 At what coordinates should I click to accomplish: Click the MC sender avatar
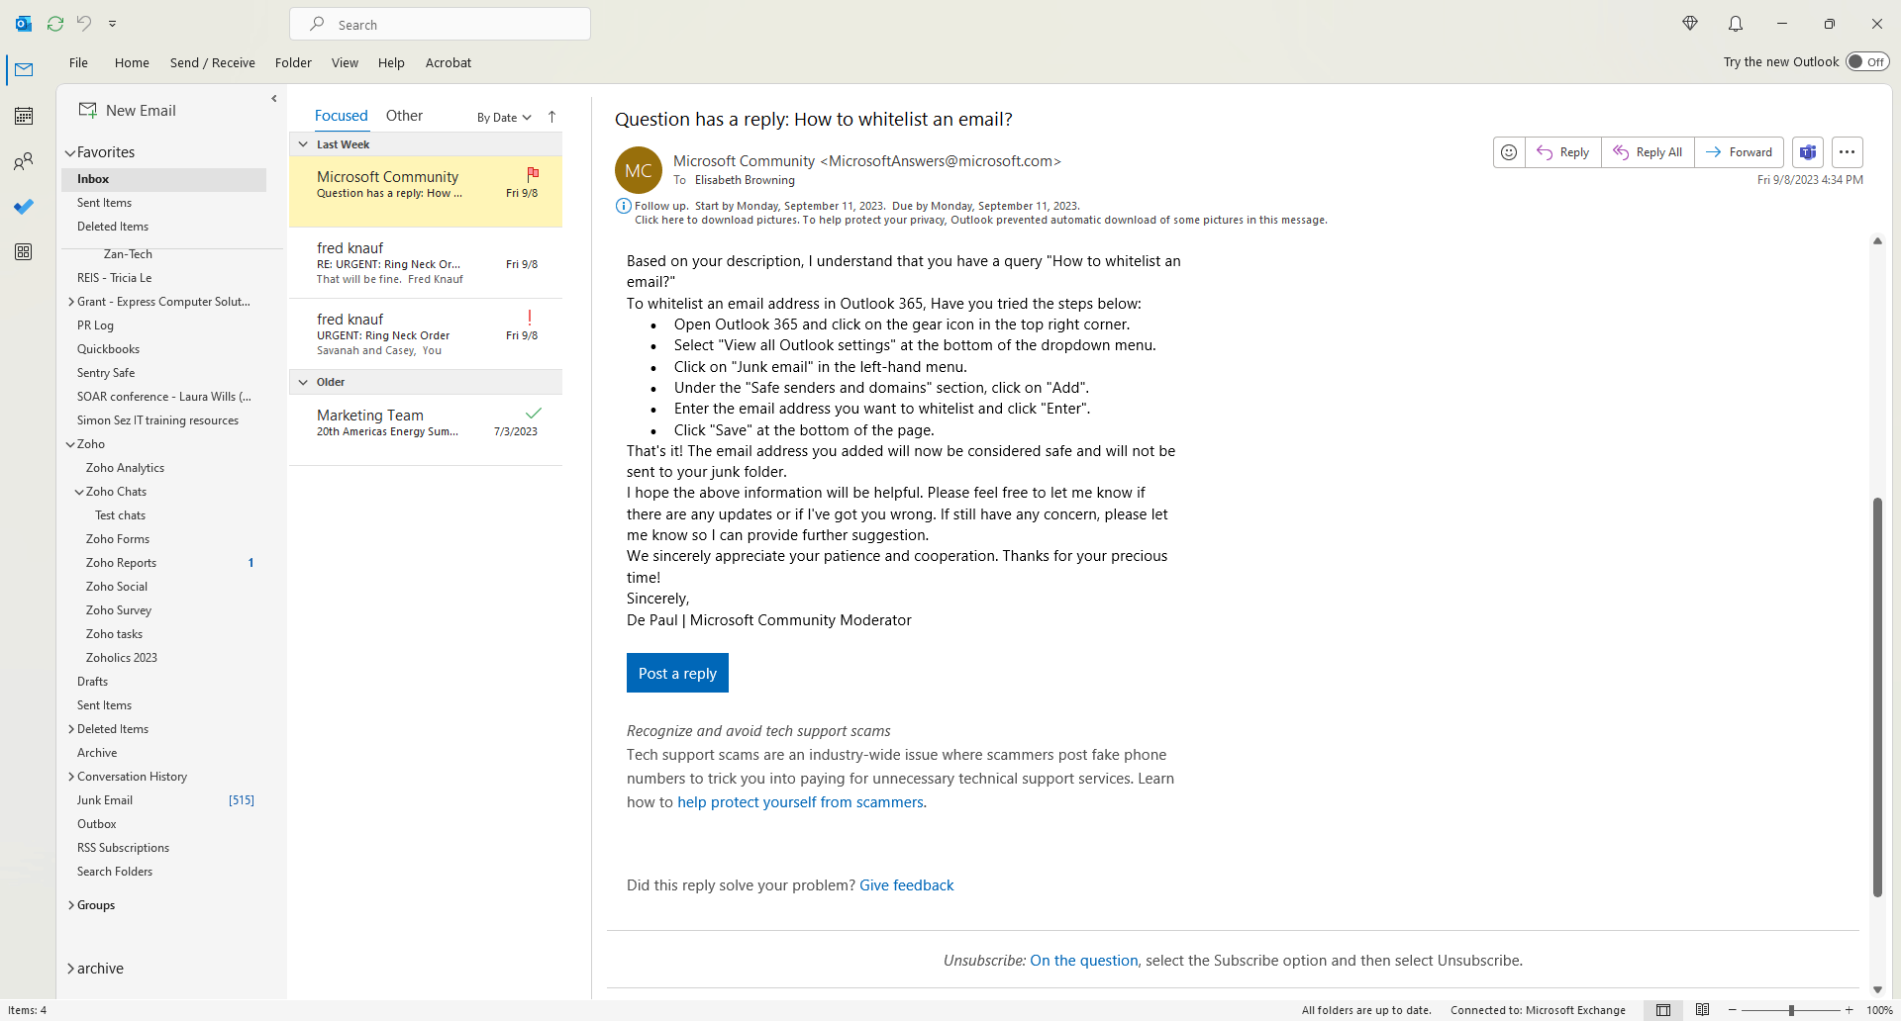(639, 170)
